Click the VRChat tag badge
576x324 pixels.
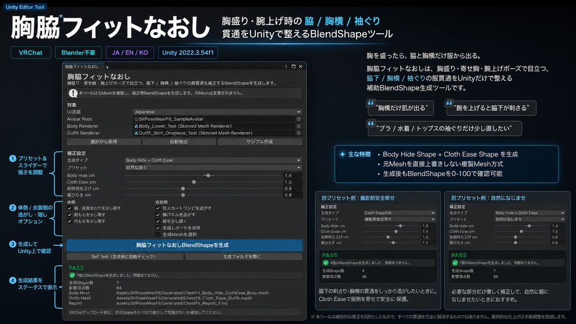(31, 52)
